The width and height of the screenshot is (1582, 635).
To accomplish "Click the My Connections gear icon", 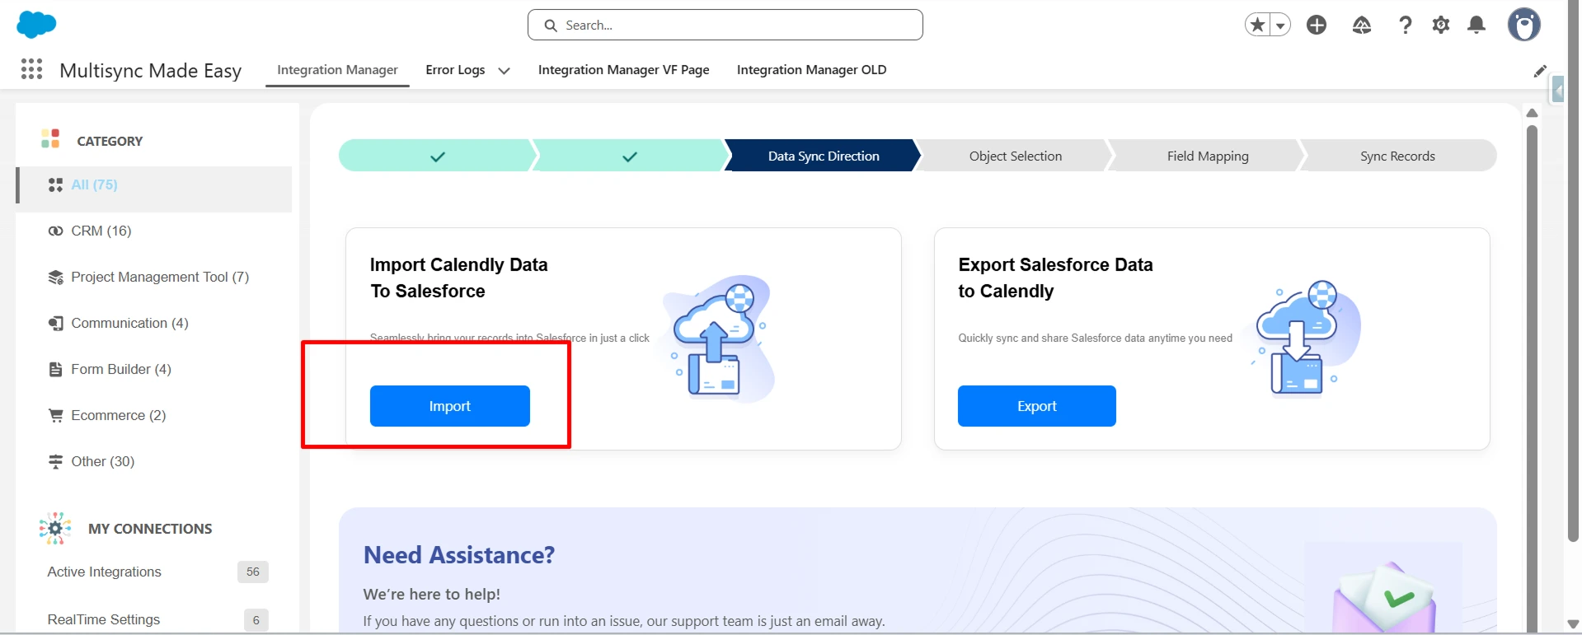I will click(55, 528).
